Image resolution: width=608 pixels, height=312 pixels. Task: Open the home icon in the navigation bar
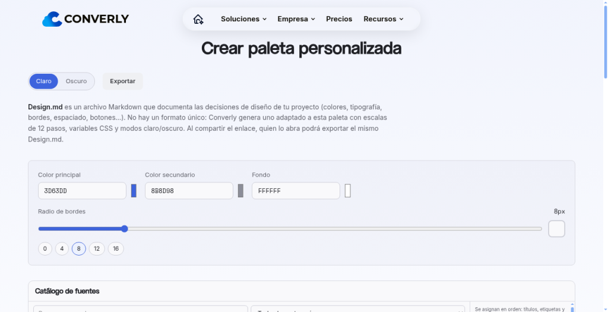[198, 19]
